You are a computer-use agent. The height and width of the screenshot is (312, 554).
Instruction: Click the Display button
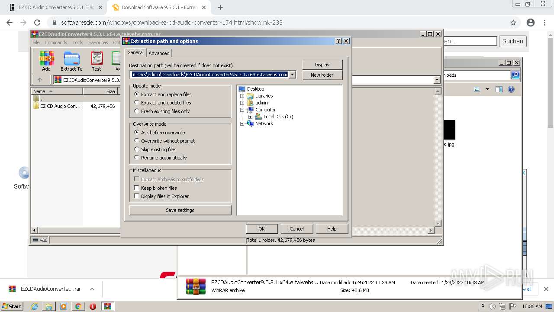click(322, 65)
